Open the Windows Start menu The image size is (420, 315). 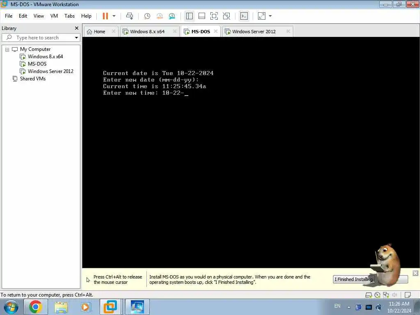pyautogui.click(x=11, y=307)
